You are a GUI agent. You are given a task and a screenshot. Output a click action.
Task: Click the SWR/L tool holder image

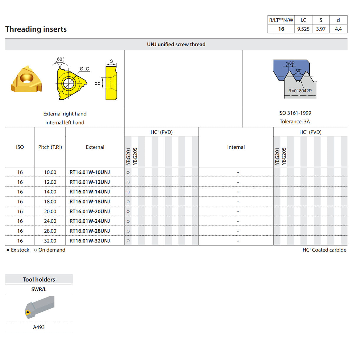click(39, 307)
